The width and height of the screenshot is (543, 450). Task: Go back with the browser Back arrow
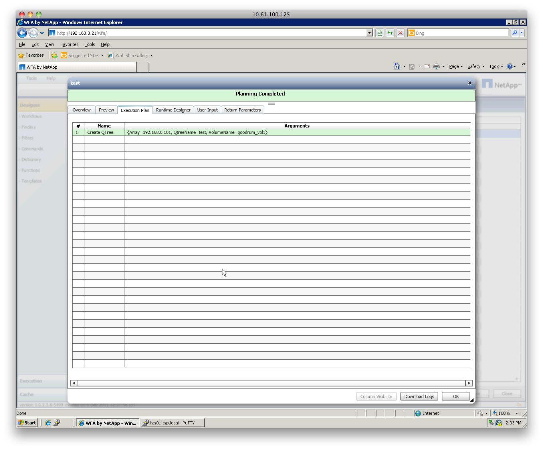pyautogui.click(x=22, y=33)
